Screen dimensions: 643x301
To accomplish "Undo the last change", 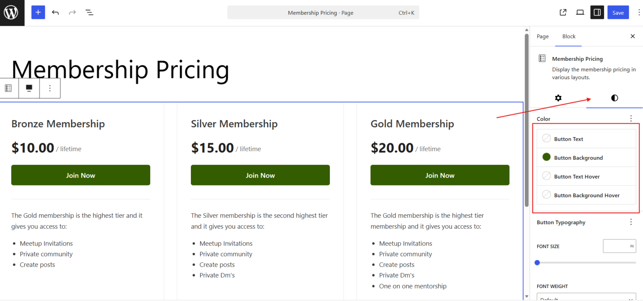I will pos(55,13).
